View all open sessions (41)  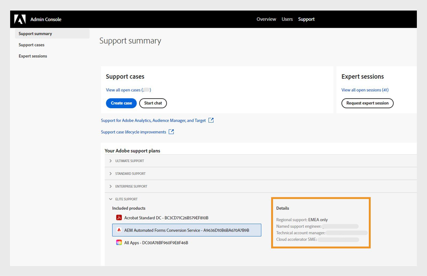coord(365,90)
